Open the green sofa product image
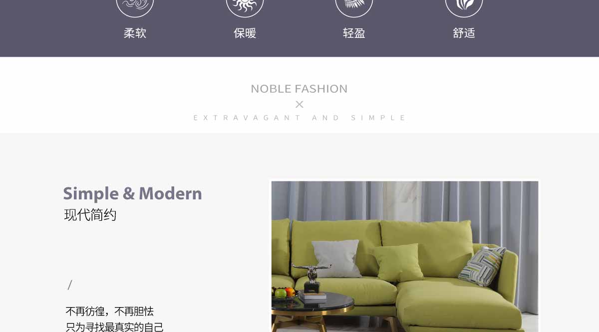599x332 pixels. pyautogui.click(x=405, y=256)
